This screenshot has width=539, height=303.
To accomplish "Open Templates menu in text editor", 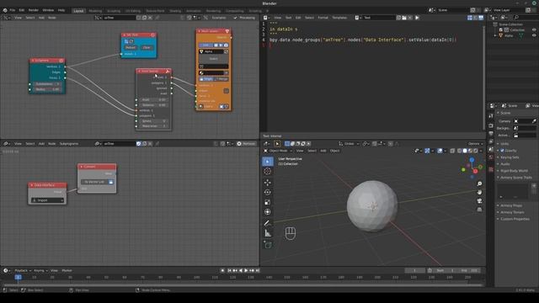I will pyautogui.click(x=339, y=18).
